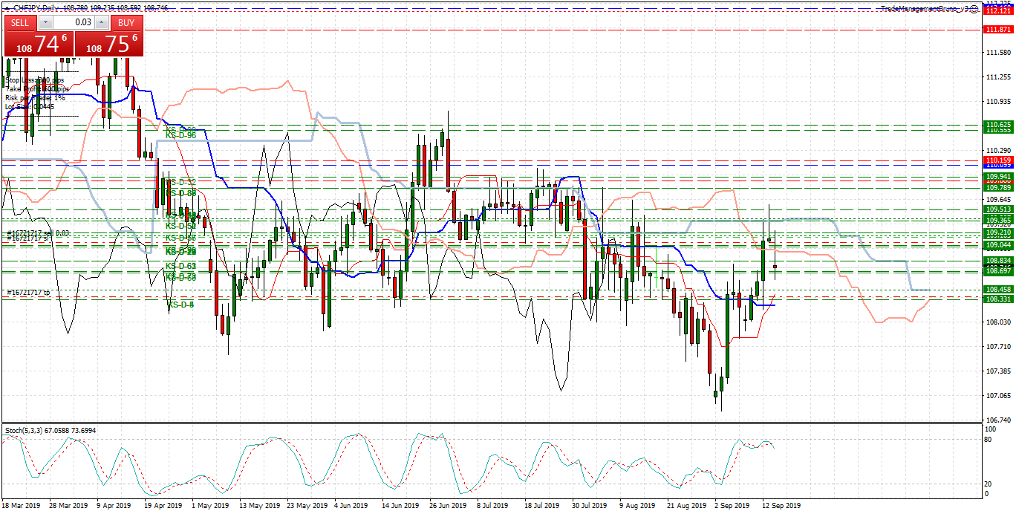
Task: Select the #16721717 tp order line label
Action: point(28,293)
